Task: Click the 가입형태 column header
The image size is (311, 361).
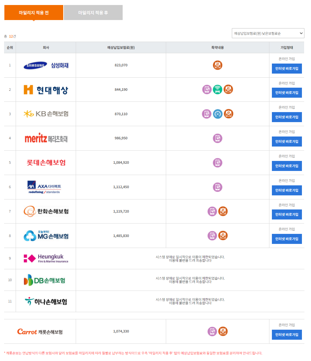Action: [x=287, y=48]
